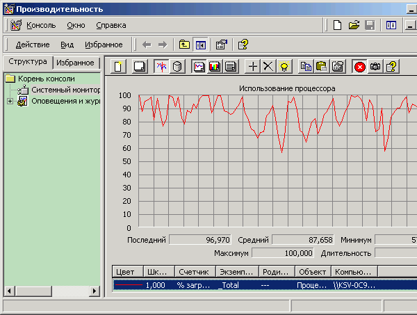Screen dimensions: 417x315
Task: Toggle View Current Activity mode
Action: pos(161,67)
